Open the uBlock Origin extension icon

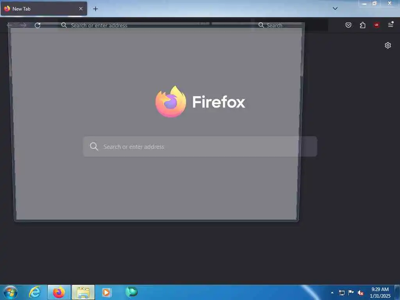click(x=377, y=25)
